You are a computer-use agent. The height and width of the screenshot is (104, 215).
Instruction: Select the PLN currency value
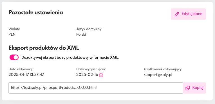click(12, 34)
